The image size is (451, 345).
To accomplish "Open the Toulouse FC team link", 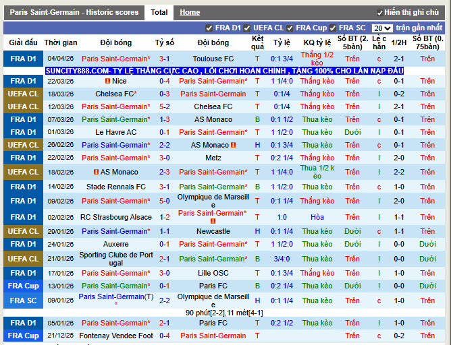I will pos(213,59).
